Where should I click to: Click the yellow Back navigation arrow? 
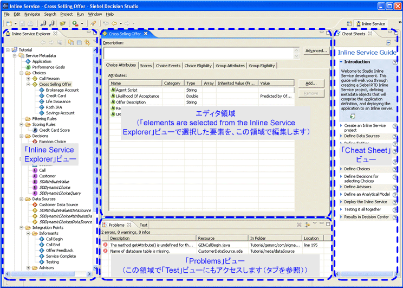click(x=114, y=24)
